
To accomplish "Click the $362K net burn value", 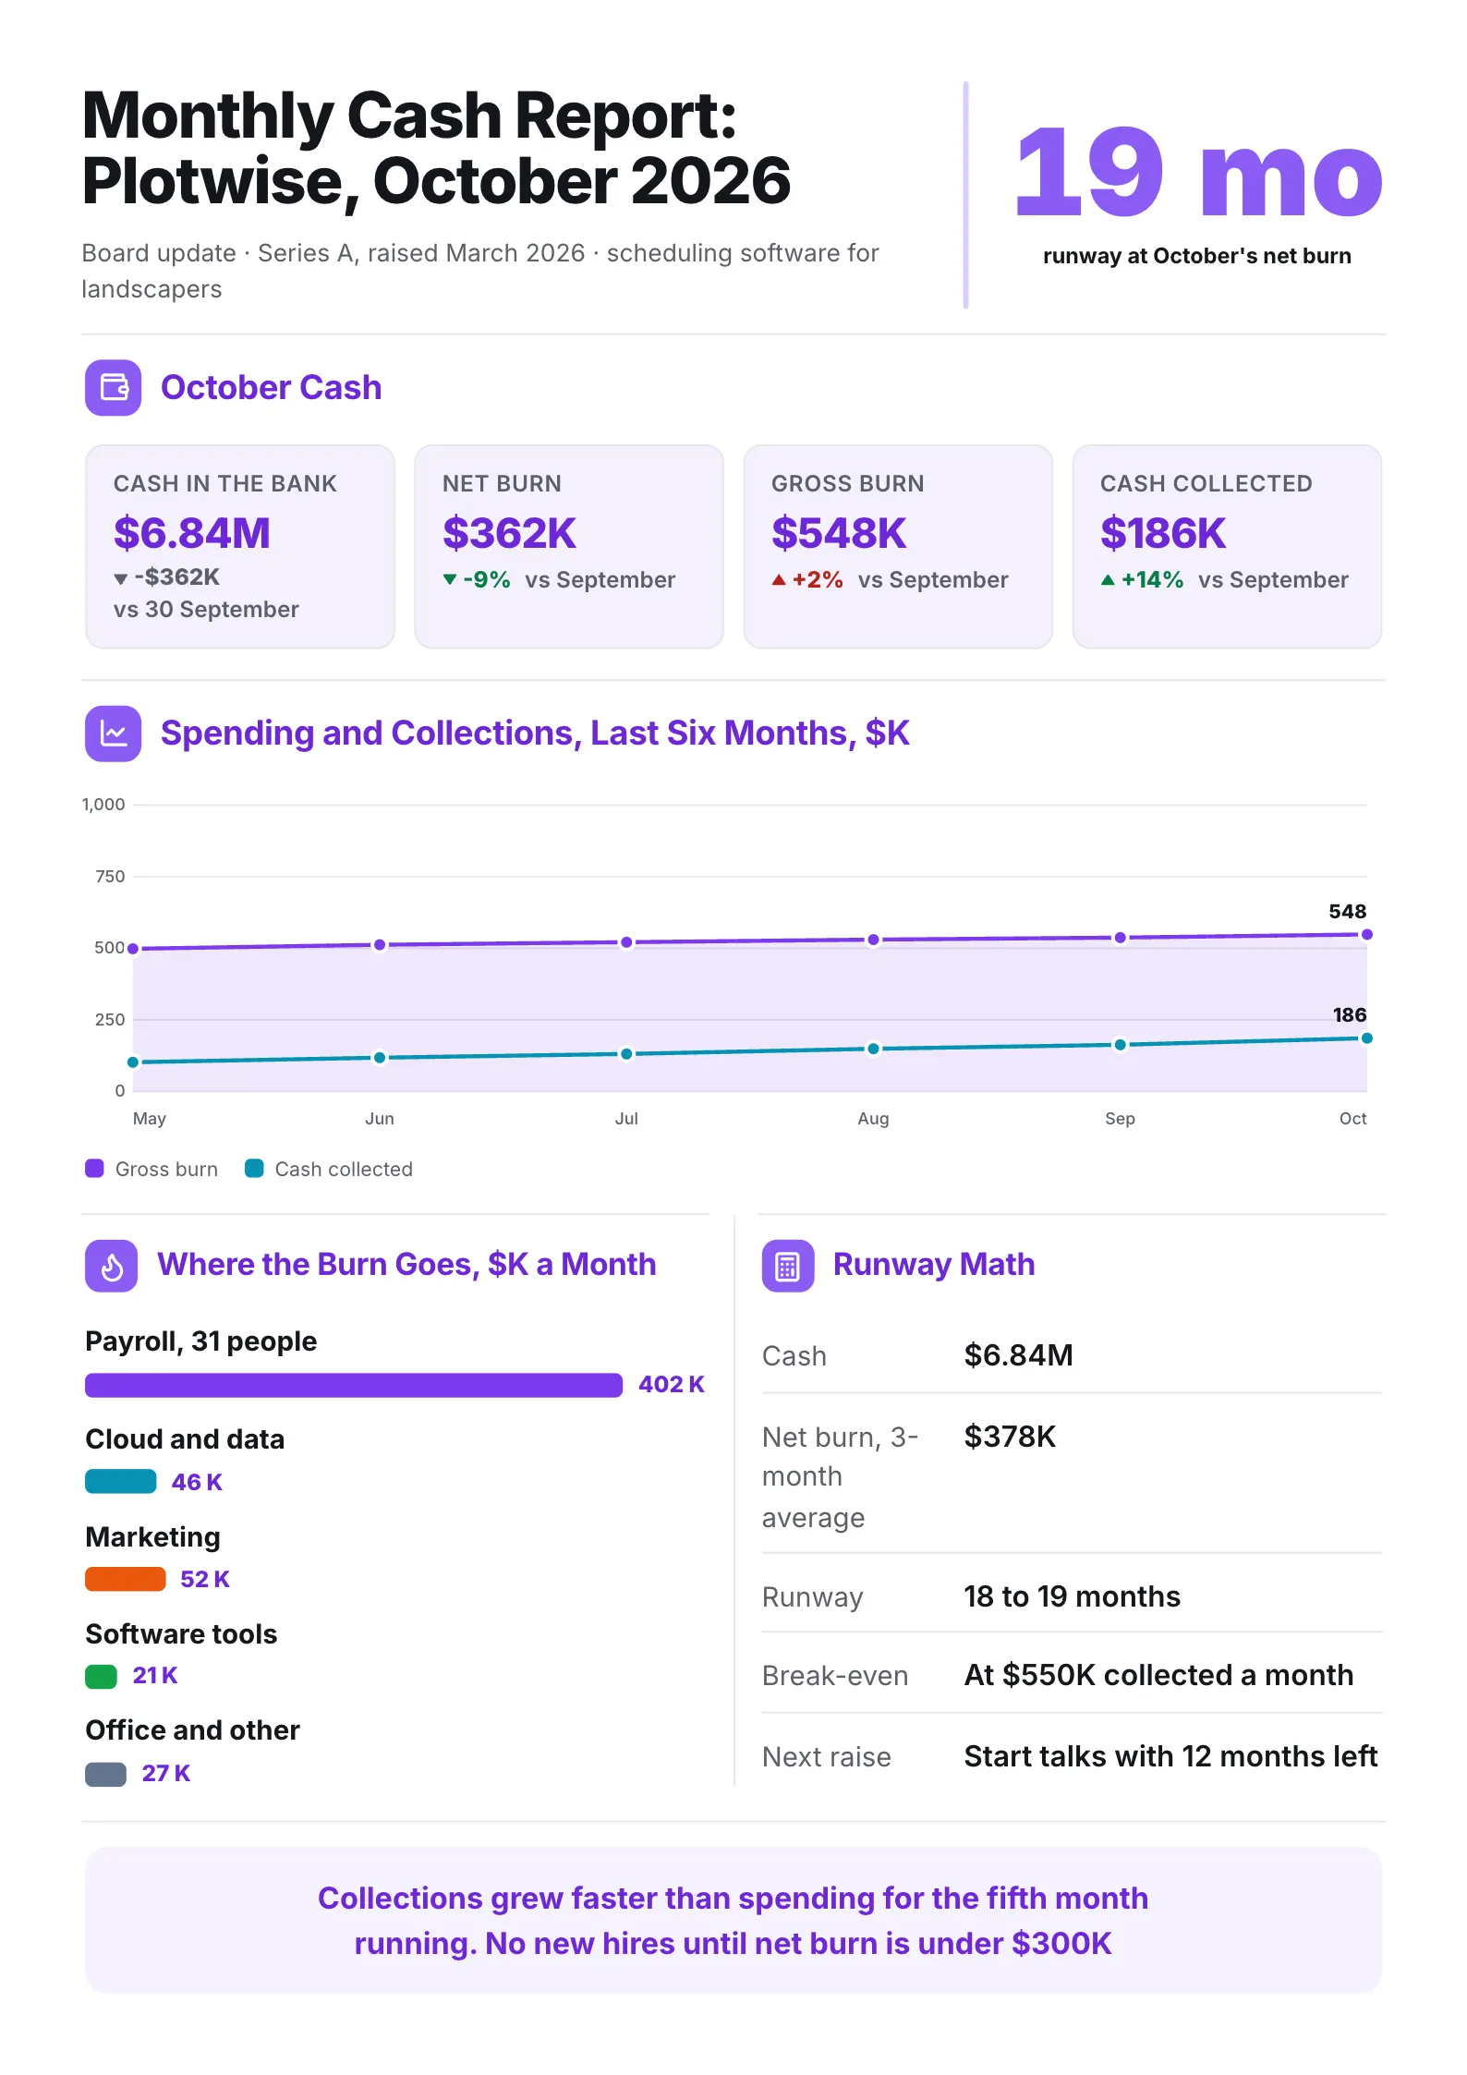I will pos(509,533).
